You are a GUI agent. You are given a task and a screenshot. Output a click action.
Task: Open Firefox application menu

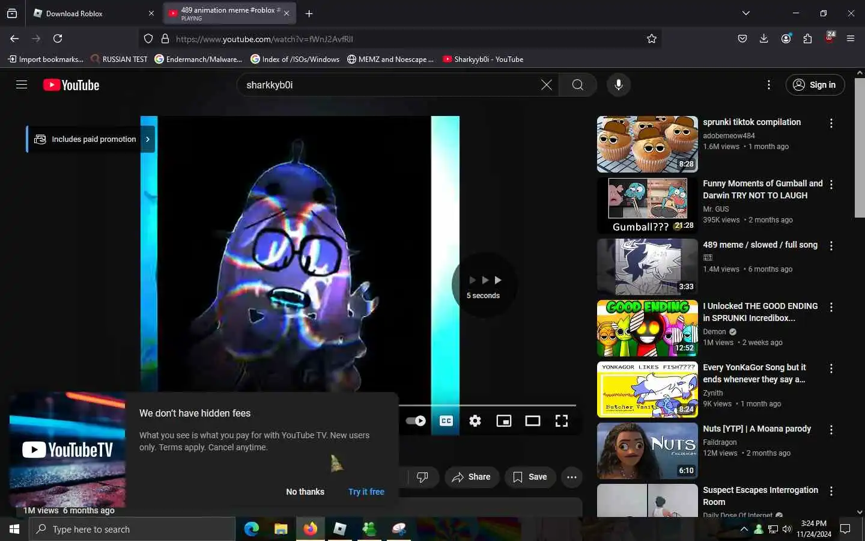click(x=851, y=38)
